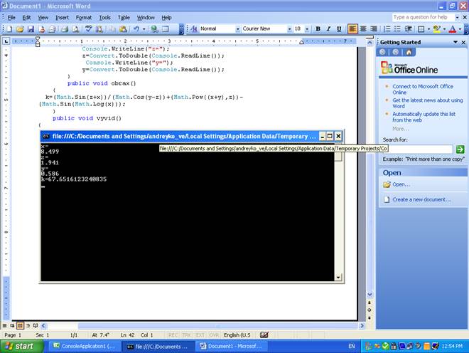The height and width of the screenshot is (353, 469).
Task: Toggle underline formatting
Action: [x=339, y=28]
